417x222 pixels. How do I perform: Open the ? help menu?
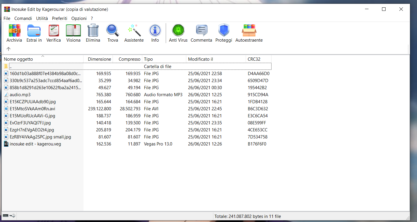pyautogui.click(x=92, y=18)
